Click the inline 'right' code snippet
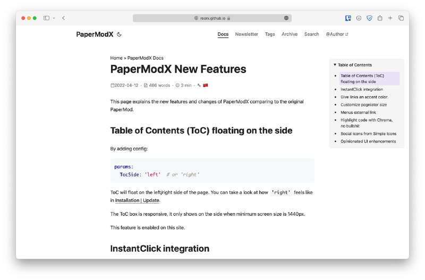 pyautogui.click(x=281, y=192)
